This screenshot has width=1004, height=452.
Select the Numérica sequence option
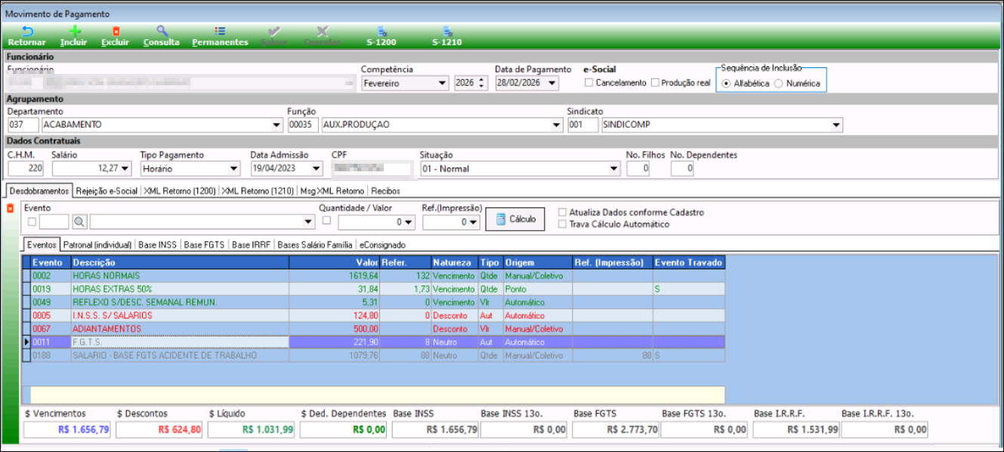tap(778, 84)
